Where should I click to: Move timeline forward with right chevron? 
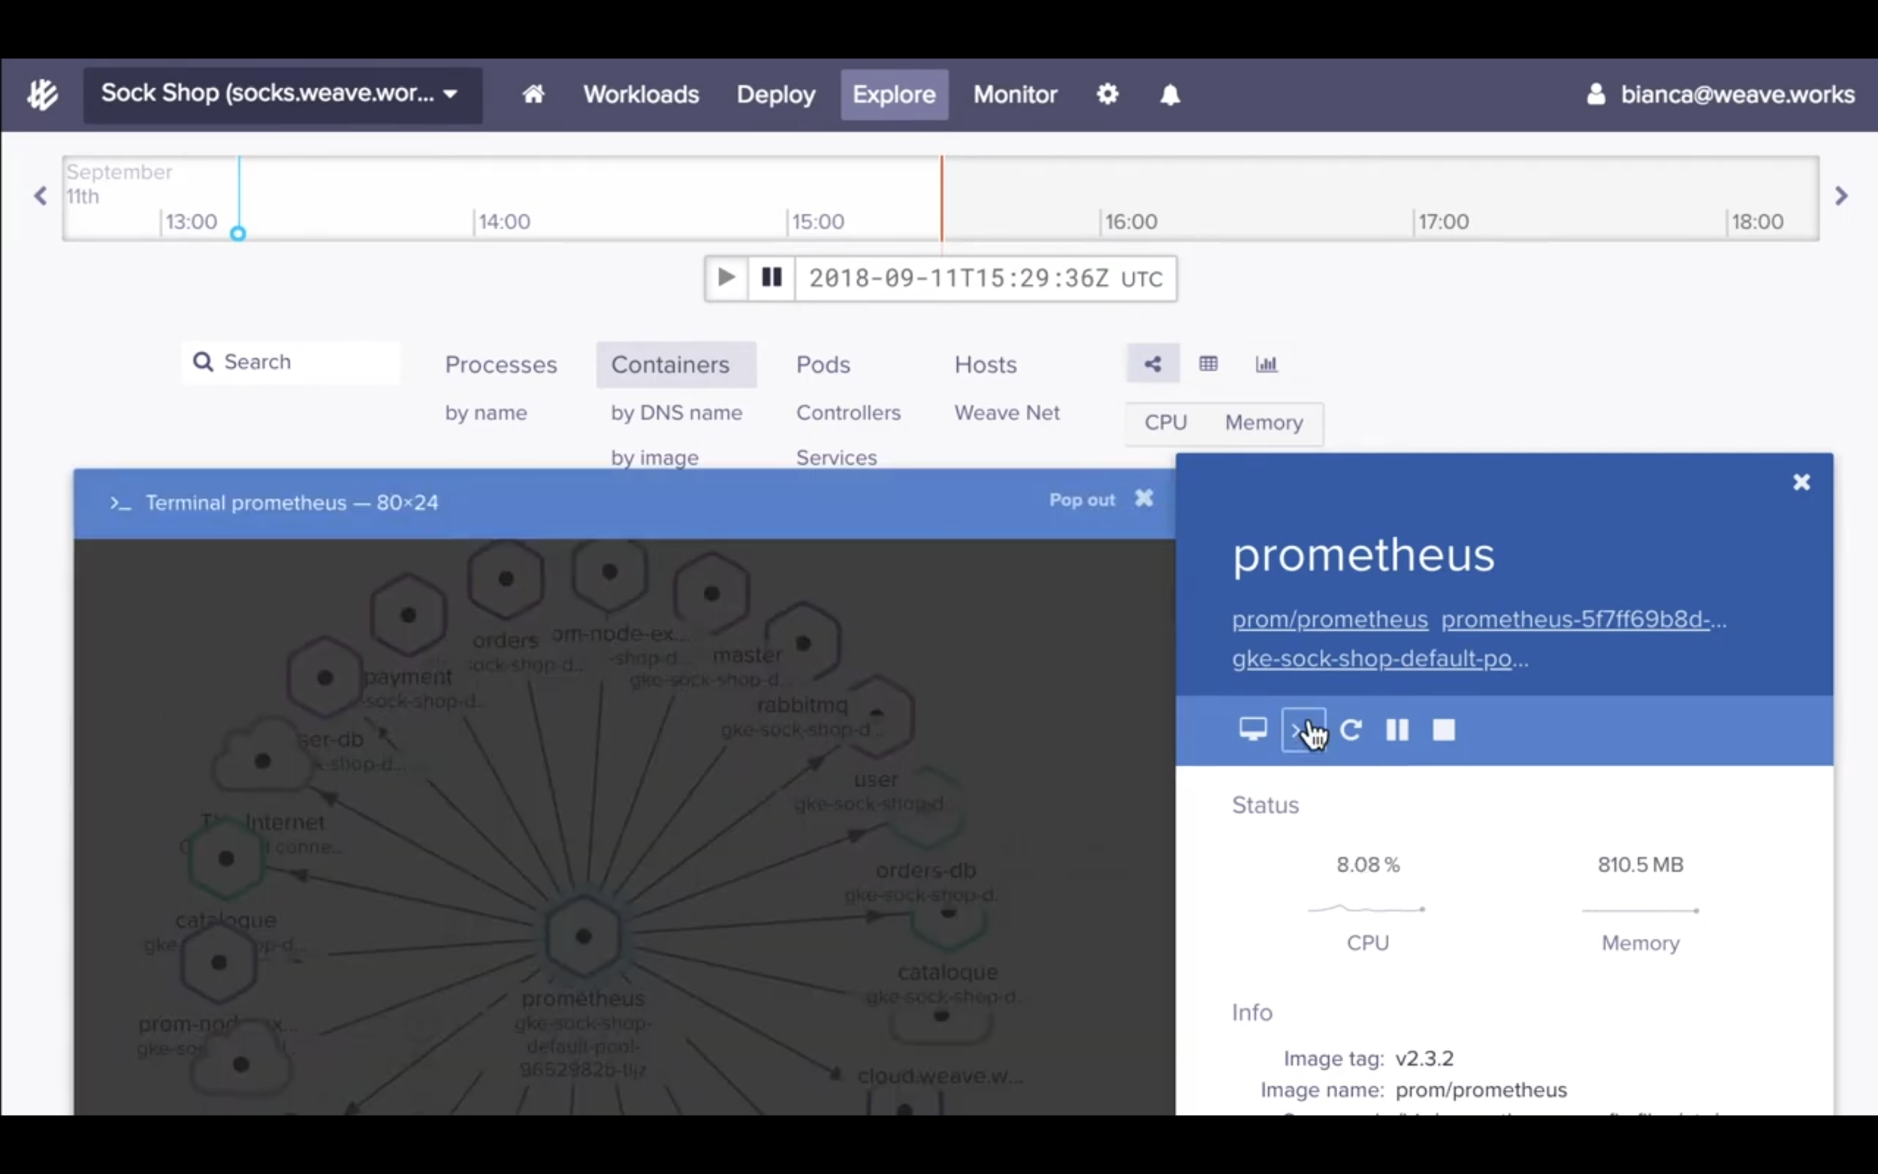coord(1840,195)
